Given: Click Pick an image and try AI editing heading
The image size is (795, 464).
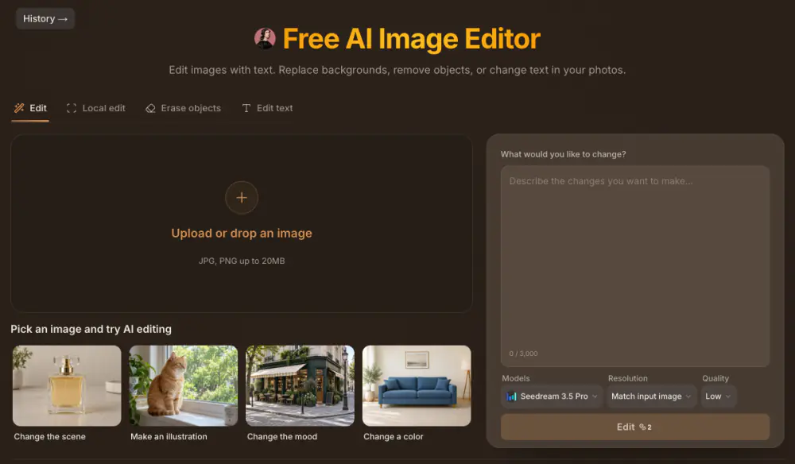Looking at the screenshot, I should click(x=91, y=329).
